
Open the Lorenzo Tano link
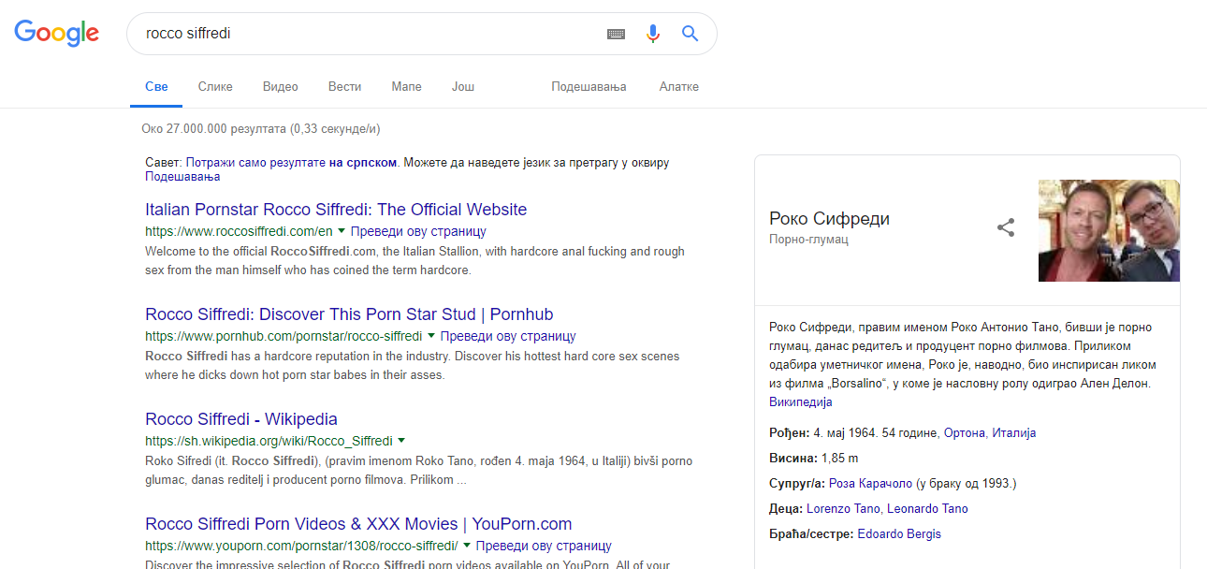[842, 509]
